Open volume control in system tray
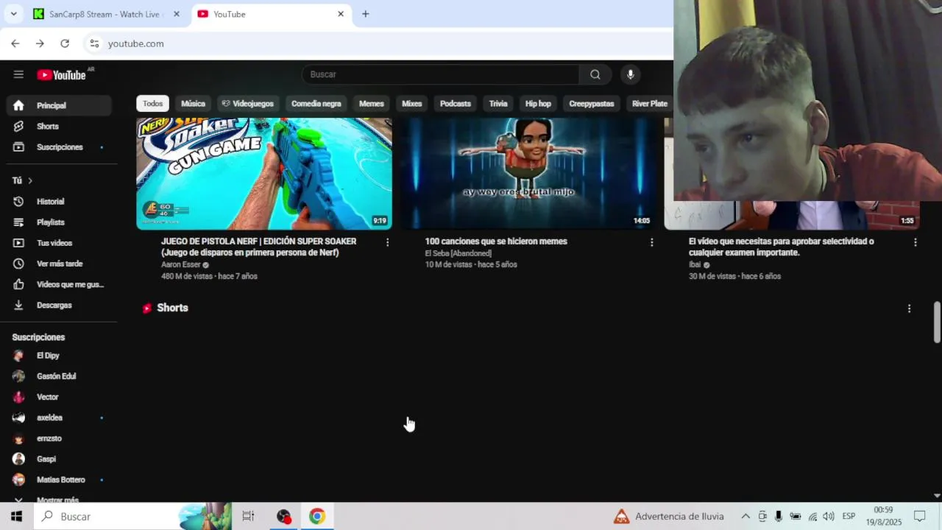The height and width of the screenshot is (530, 942). 829,516
